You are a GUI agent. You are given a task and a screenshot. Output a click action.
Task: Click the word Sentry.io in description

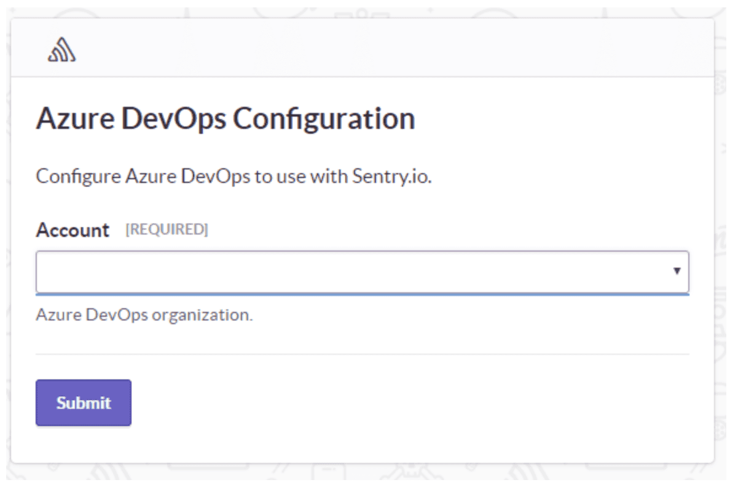tap(392, 176)
